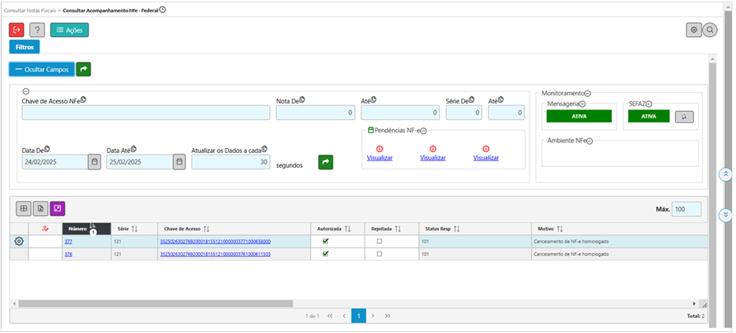Click the red exit icon button
The image size is (736, 333).
pos(16,30)
